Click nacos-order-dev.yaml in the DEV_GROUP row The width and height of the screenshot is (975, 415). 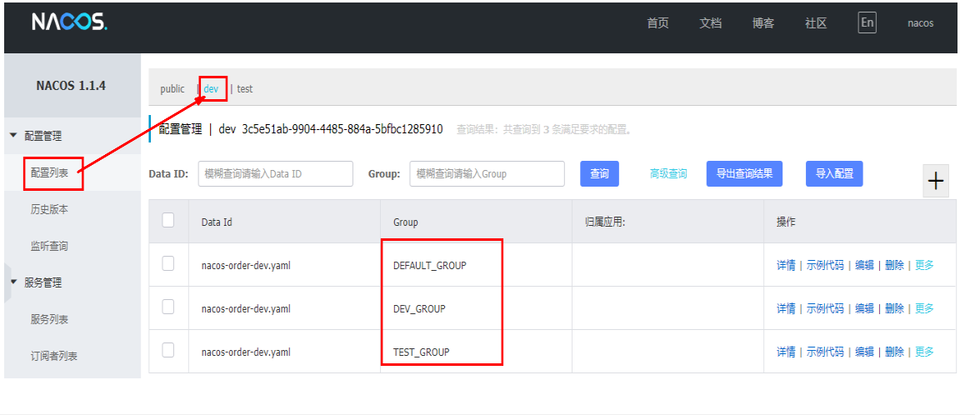(246, 308)
